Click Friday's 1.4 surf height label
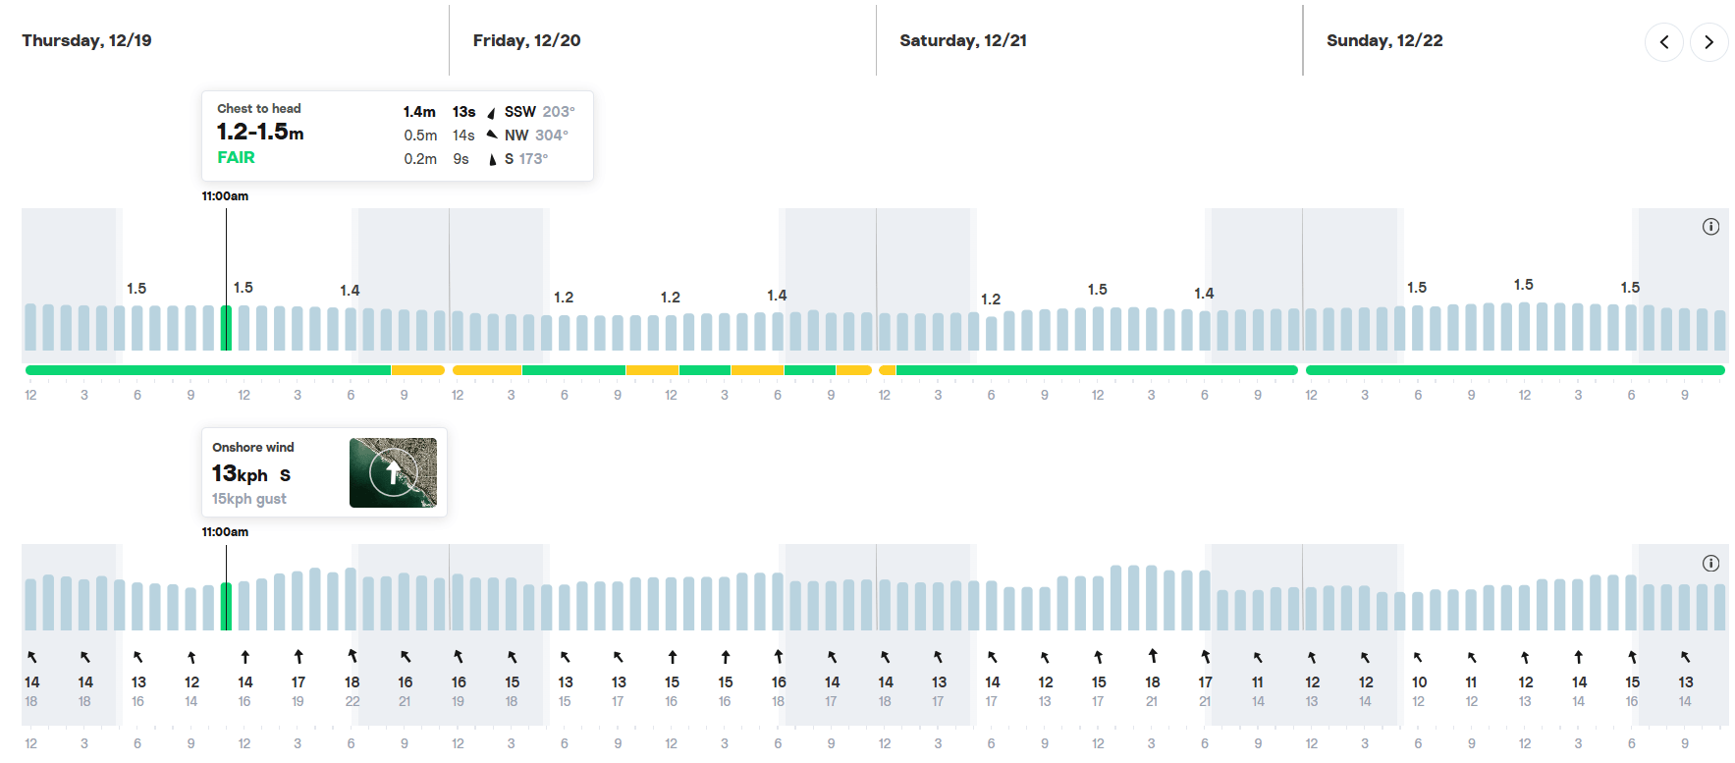The width and height of the screenshot is (1735, 763). [777, 296]
